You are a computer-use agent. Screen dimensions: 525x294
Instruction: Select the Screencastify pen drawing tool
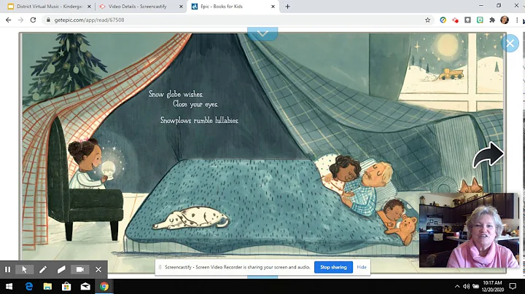click(43, 269)
